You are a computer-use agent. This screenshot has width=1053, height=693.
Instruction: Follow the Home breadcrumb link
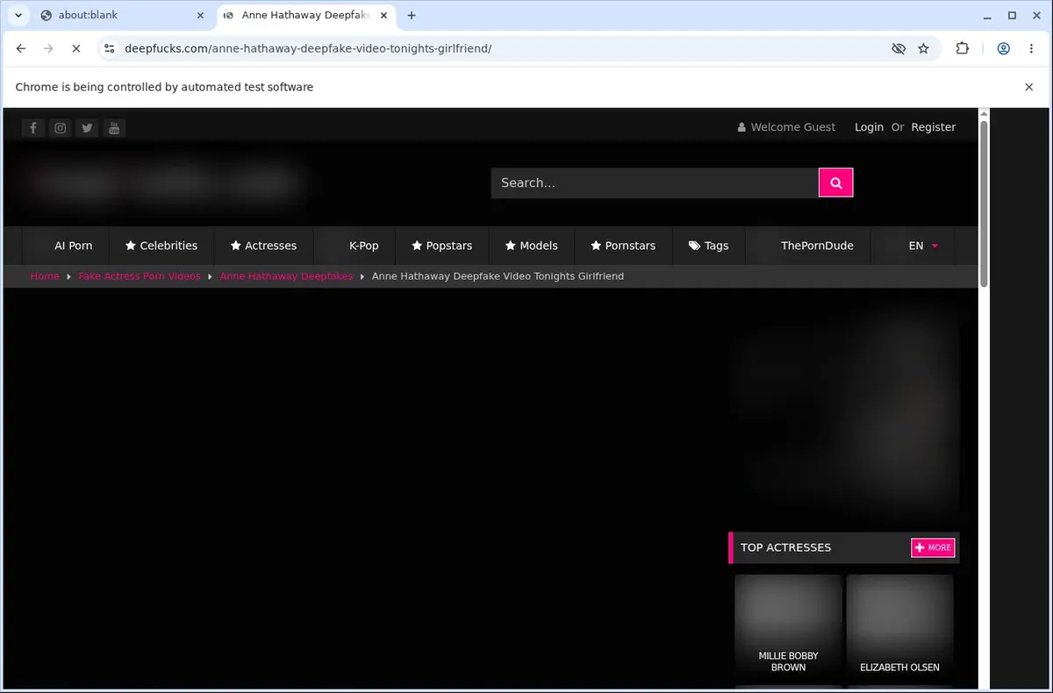[45, 275]
